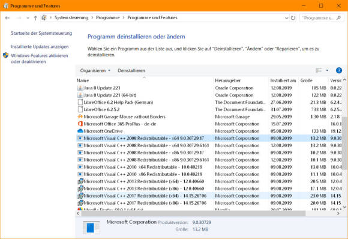Image resolution: width=348 pixels, height=239 pixels.
Task: Click the horizontal scrollbar of the program list
Action: point(193,213)
